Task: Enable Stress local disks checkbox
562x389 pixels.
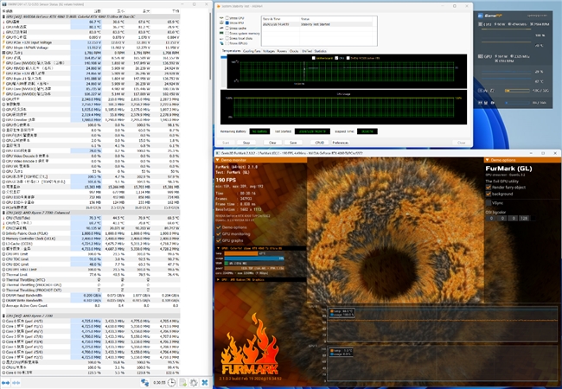Action: [x=227, y=38]
